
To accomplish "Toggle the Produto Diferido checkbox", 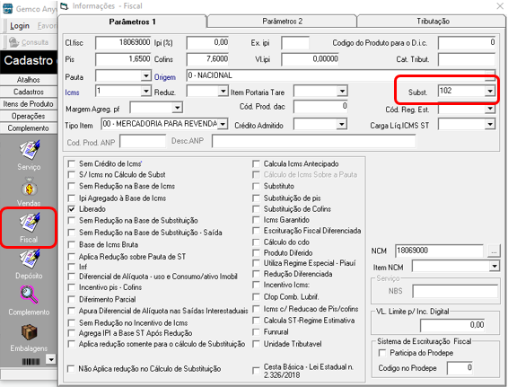I will [x=256, y=253].
